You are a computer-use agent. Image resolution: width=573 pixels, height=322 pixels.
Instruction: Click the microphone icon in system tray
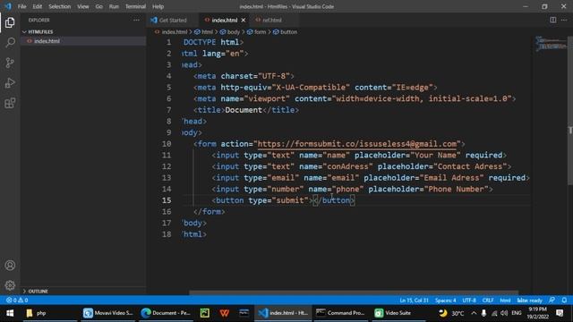click(483, 313)
